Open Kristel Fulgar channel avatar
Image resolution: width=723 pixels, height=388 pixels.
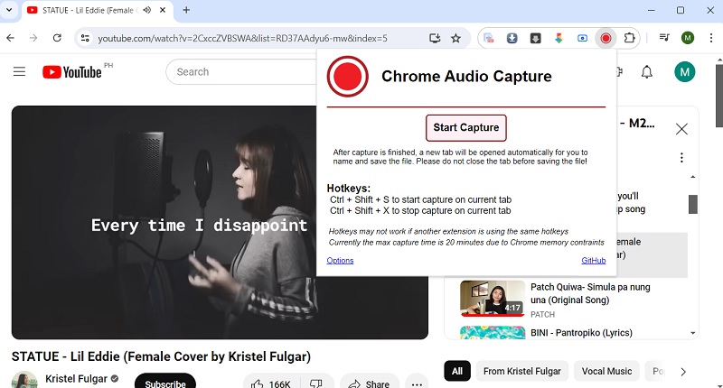24,380
